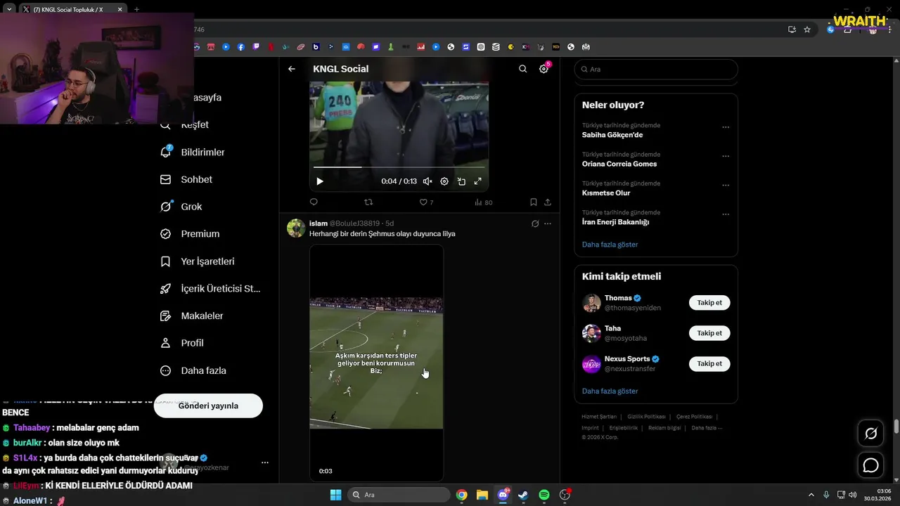The height and width of the screenshot is (506, 900).
Task: View analytics showing 80 views
Action: (x=483, y=202)
